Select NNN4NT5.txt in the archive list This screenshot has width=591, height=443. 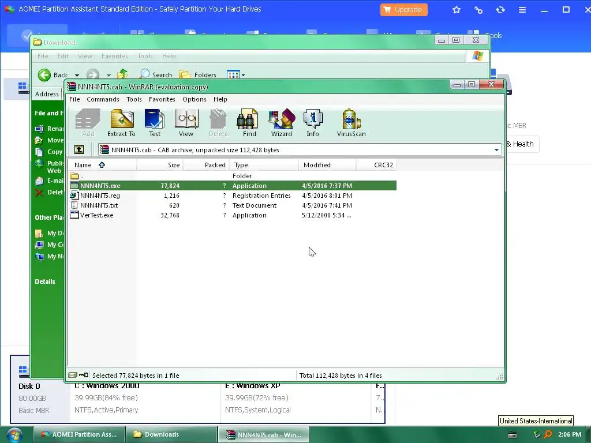pyautogui.click(x=232, y=205)
